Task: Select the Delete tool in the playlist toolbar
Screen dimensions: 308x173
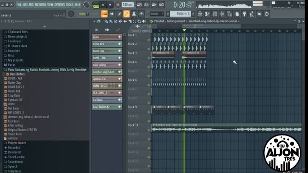Action: coord(115,21)
